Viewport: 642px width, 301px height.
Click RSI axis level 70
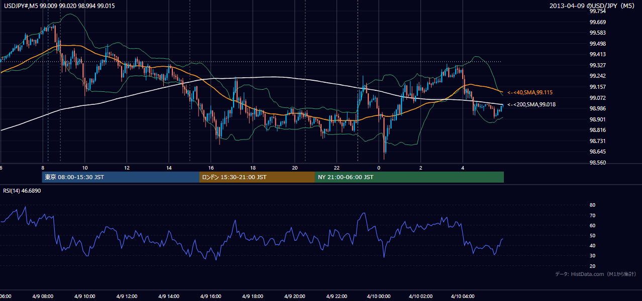click(x=592, y=216)
